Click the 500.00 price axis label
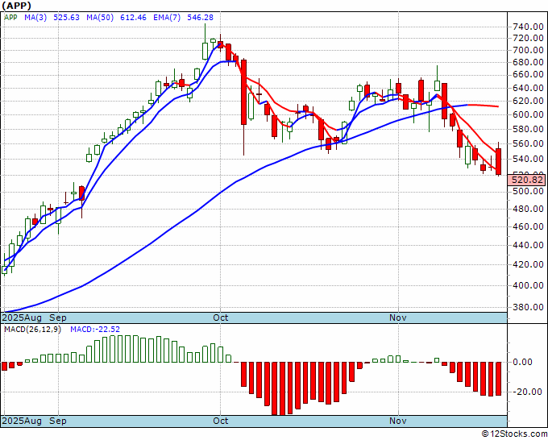Viewport: 548px width, 440px height. pyautogui.click(x=528, y=192)
